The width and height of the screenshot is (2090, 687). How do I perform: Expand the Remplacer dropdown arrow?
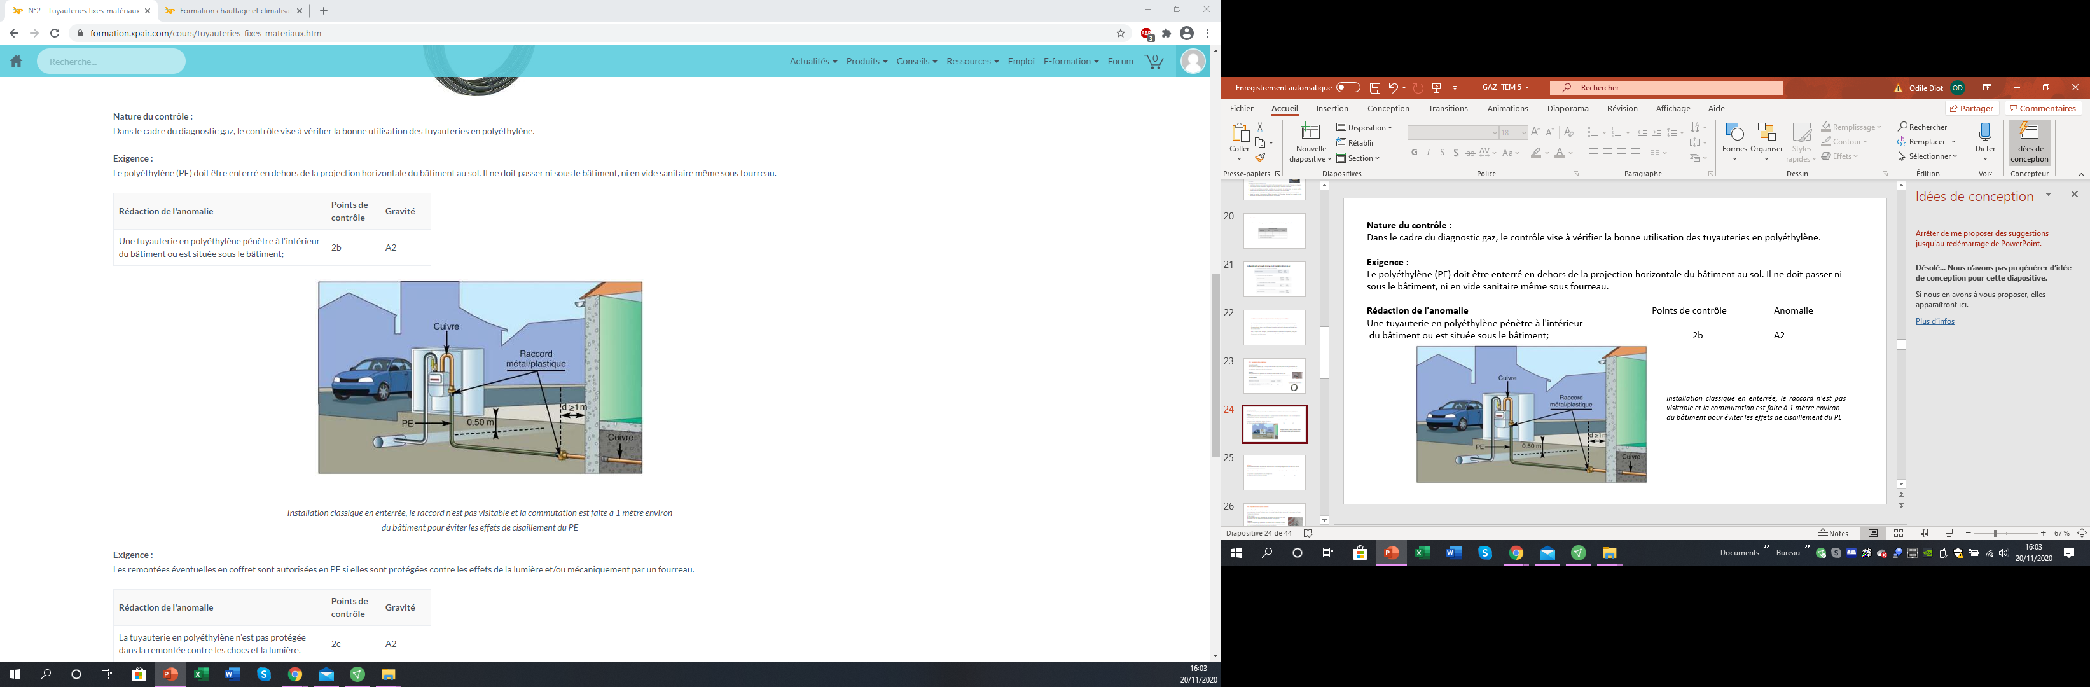click(x=1954, y=142)
